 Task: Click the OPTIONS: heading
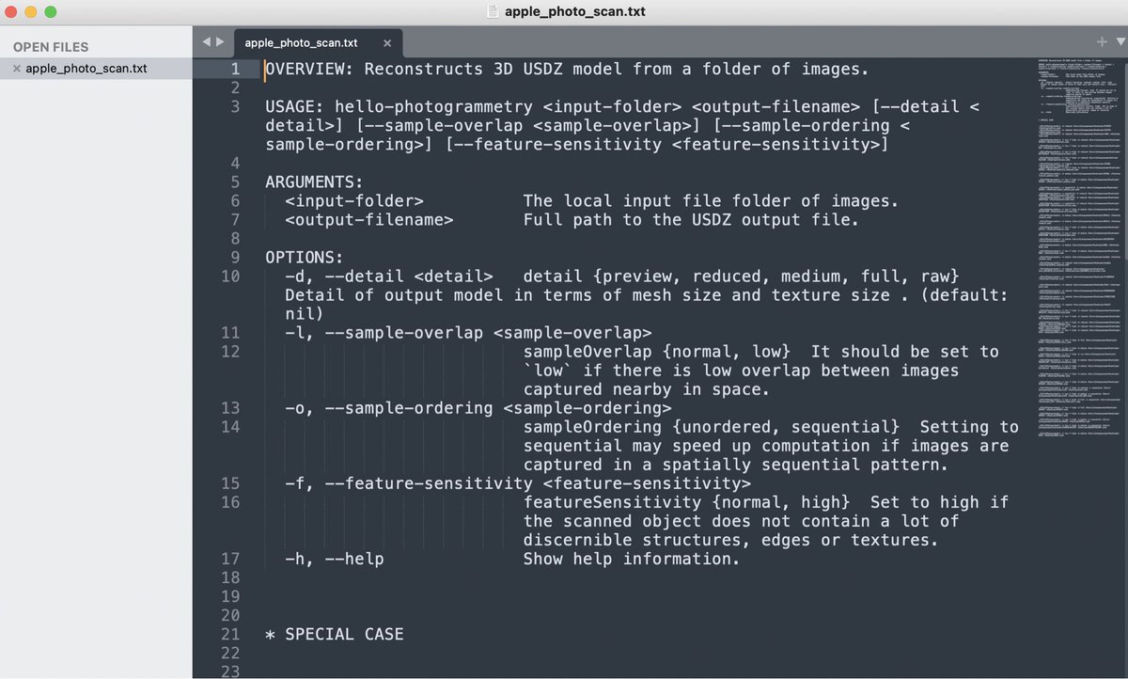click(x=305, y=257)
